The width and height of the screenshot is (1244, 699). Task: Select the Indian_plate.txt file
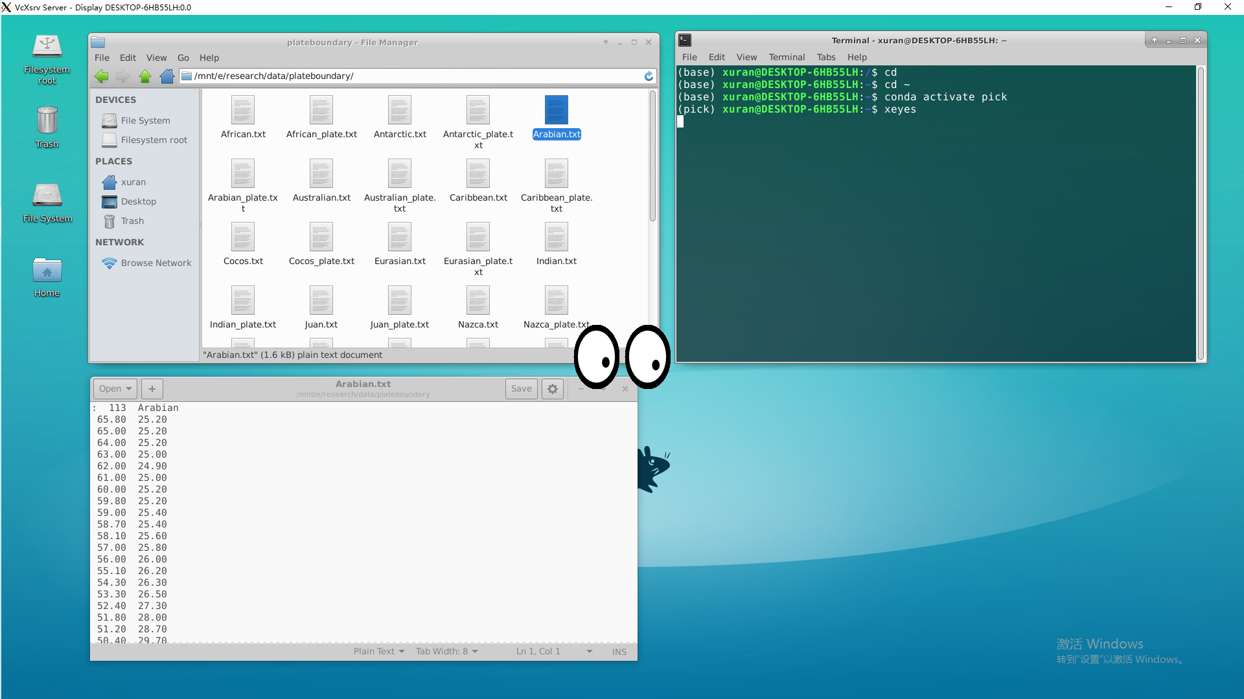click(243, 307)
